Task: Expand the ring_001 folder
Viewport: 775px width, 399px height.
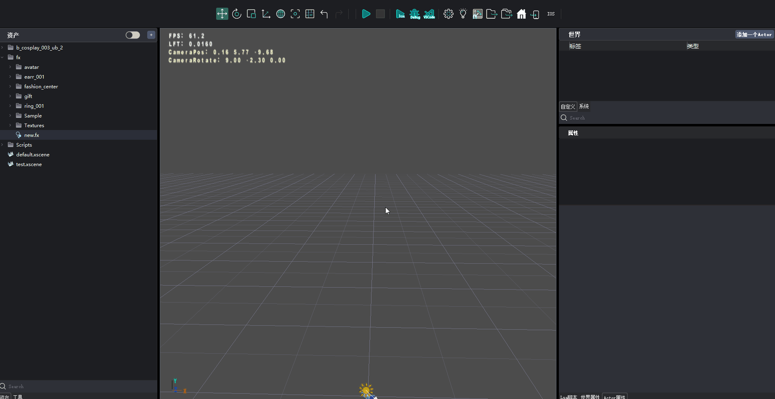Action: tap(10, 106)
